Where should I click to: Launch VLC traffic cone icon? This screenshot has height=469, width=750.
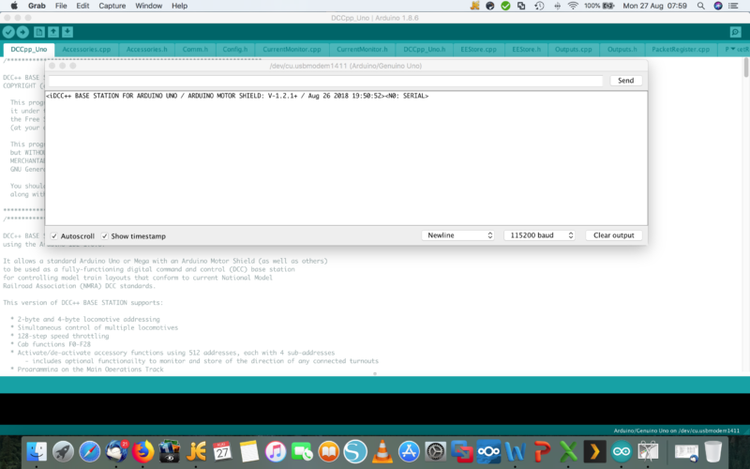(x=382, y=451)
